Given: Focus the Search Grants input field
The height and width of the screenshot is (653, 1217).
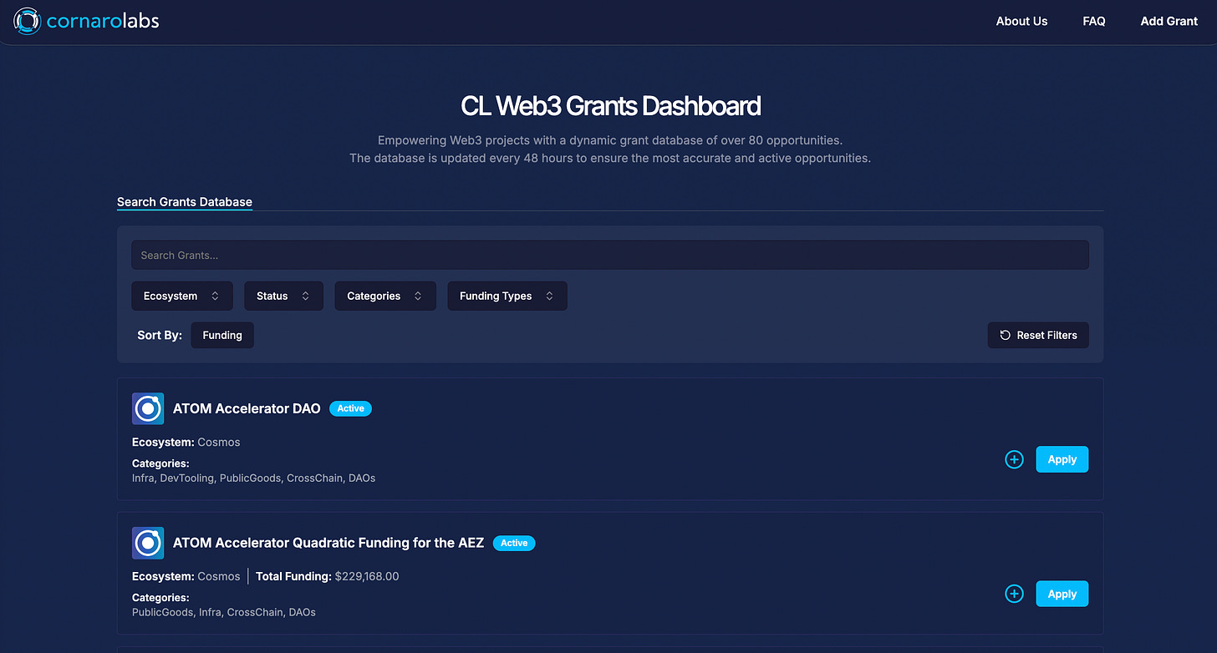Looking at the screenshot, I should (x=610, y=255).
